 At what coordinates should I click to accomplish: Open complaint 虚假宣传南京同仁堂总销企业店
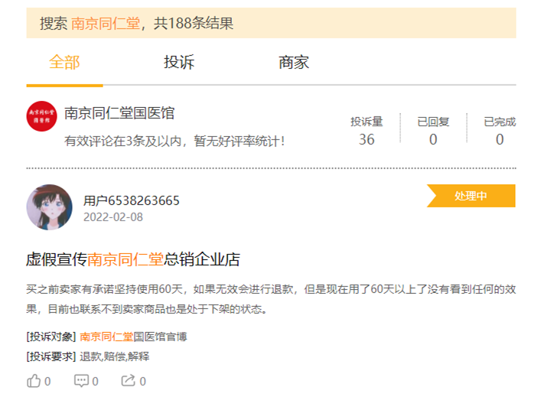click(x=133, y=259)
